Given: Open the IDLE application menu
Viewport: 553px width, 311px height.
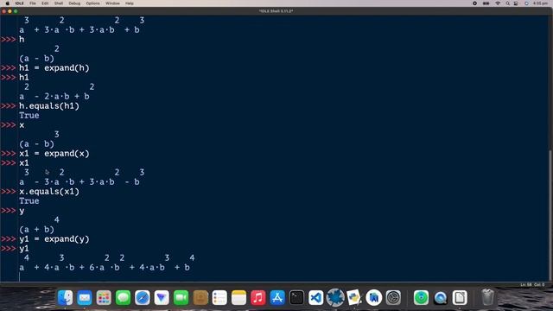Looking at the screenshot, I should point(19,3).
